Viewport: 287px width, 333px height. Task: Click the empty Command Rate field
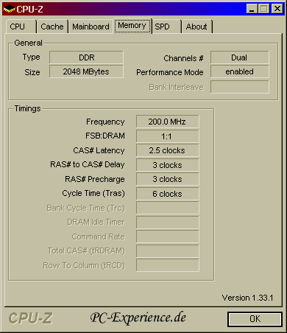point(168,236)
